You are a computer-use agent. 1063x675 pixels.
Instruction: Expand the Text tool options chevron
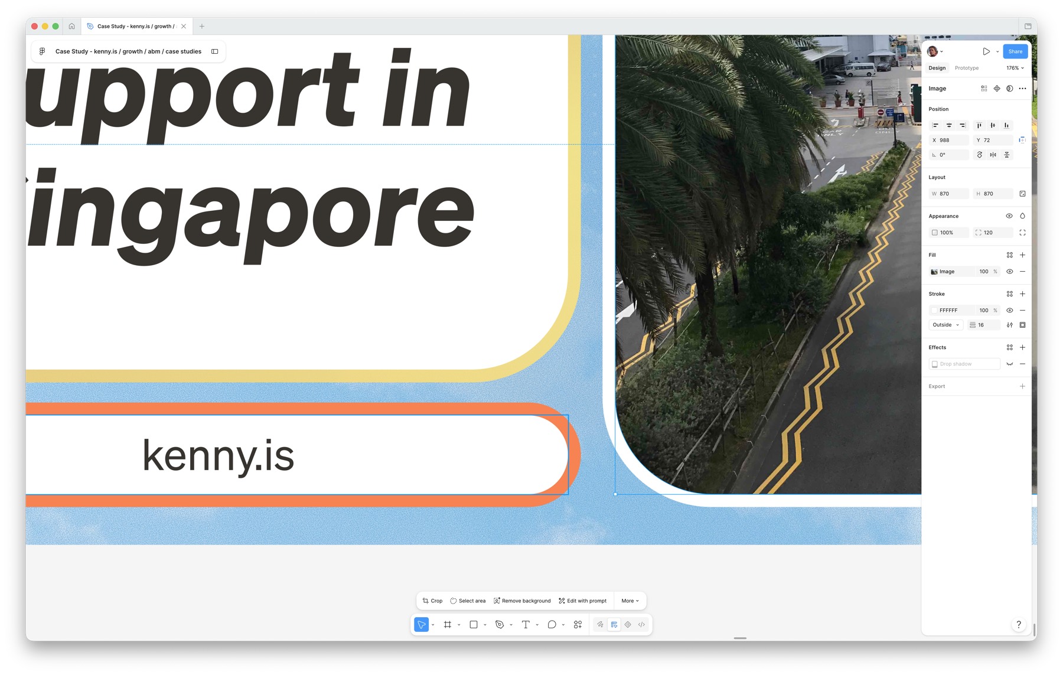(537, 625)
